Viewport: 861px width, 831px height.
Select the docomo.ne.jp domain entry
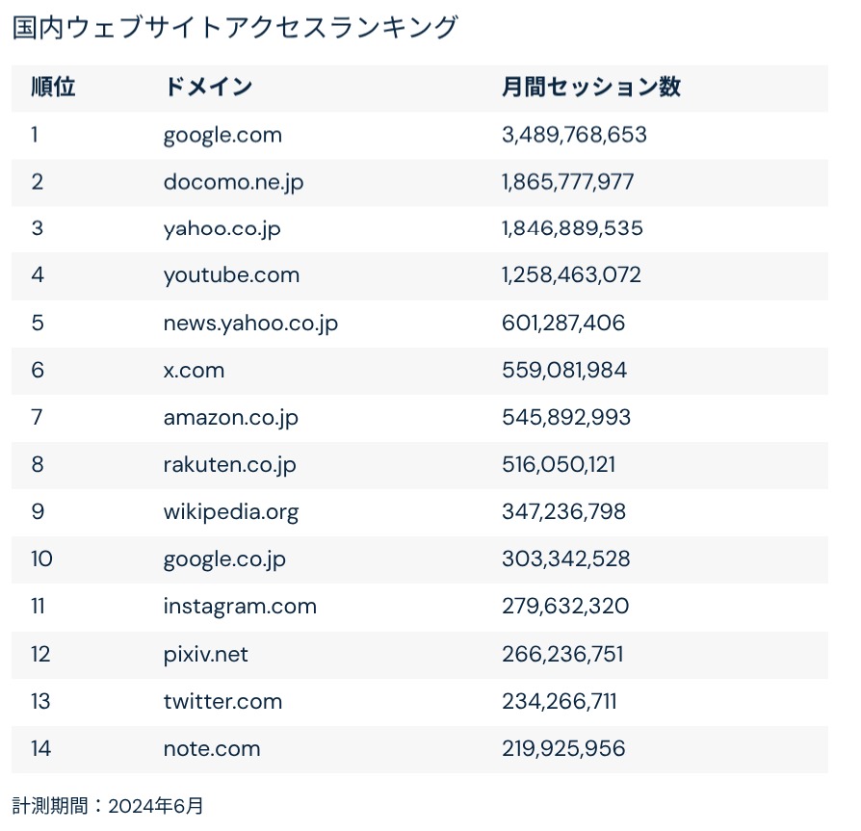point(233,183)
